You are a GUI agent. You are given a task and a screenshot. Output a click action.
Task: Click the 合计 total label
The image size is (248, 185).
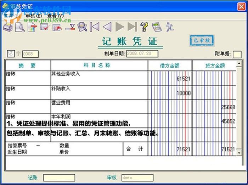coord(135,149)
